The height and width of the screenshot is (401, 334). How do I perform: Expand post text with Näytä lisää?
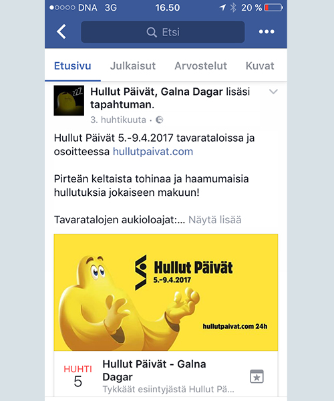coord(214,220)
